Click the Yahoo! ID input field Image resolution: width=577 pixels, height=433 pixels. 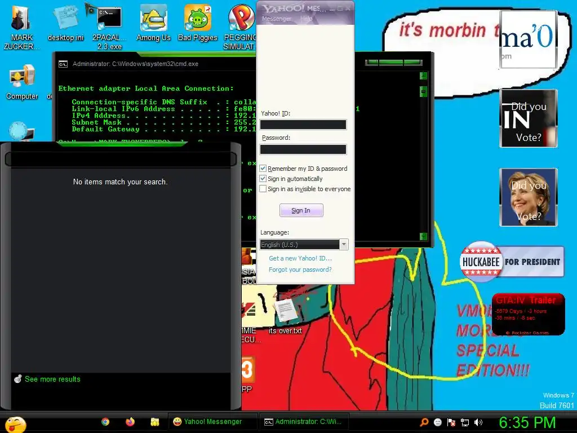tap(303, 125)
